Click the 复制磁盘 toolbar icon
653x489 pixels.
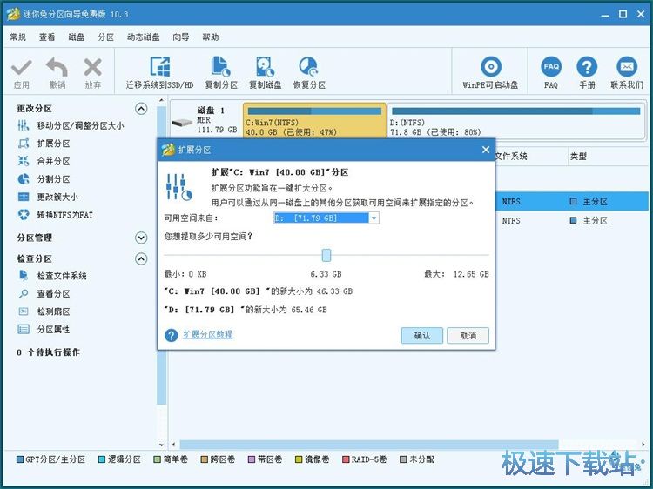tap(265, 68)
